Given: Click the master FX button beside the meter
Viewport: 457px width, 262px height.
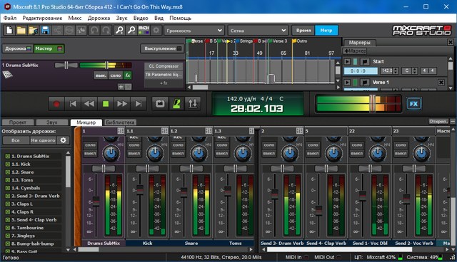Looking at the screenshot, I should [413, 104].
